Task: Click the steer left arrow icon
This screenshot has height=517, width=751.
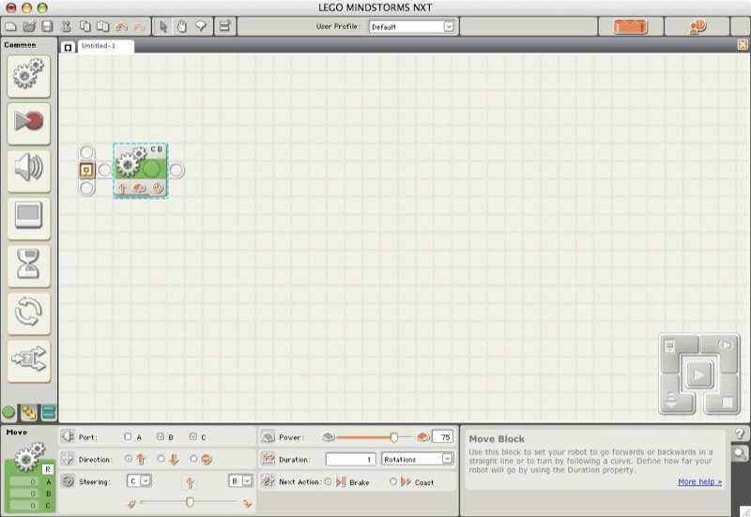Action: (x=130, y=503)
